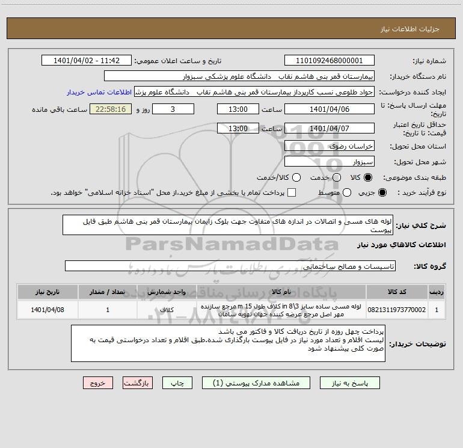Click the goods group field تاسیسات و مصالح ساختمانی

pyautogui.click(x=230, y=266)
